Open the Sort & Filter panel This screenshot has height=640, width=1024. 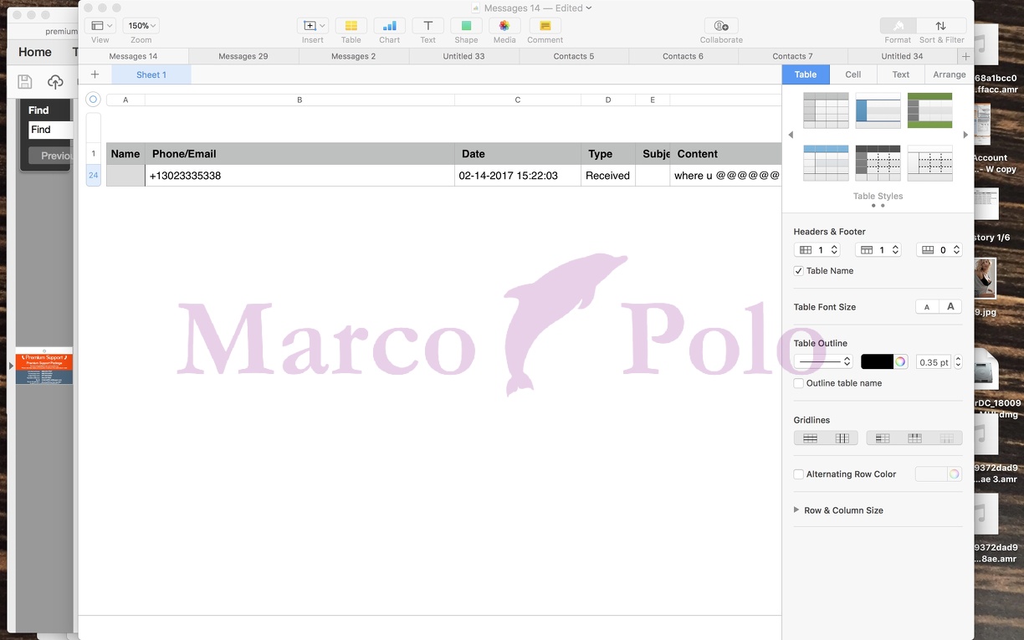942,26
